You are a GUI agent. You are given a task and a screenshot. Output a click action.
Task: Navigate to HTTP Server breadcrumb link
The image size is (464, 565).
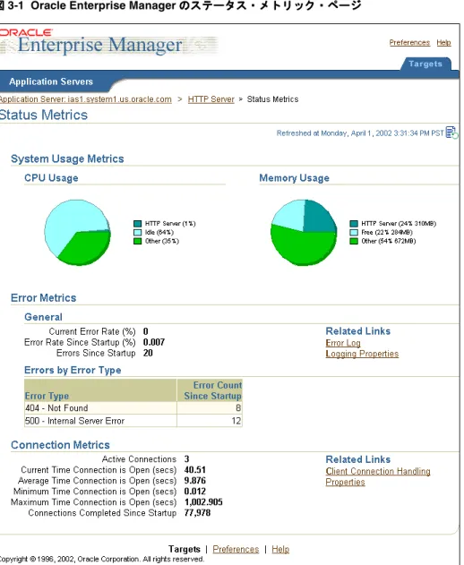click(x=211, y=99)
